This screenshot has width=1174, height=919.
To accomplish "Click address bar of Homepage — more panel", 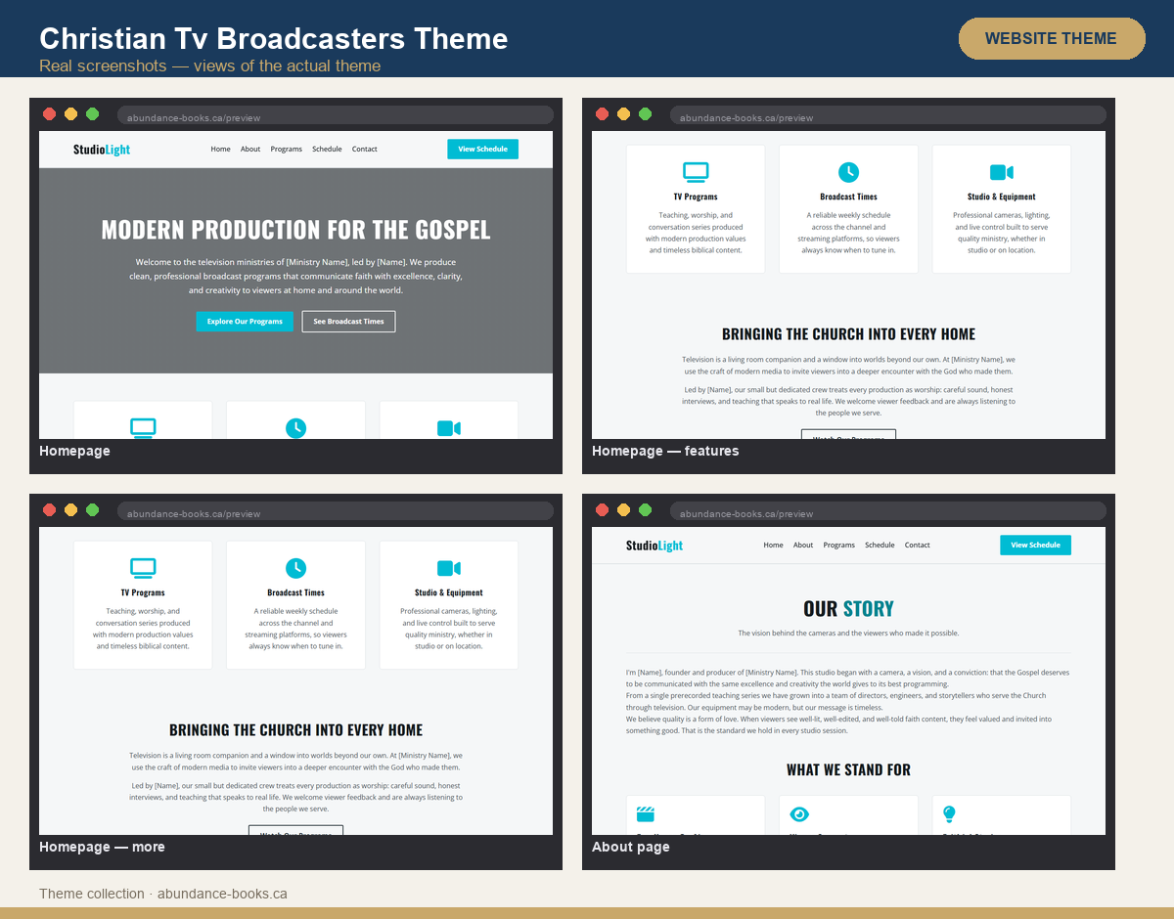I will coord(336,513).
